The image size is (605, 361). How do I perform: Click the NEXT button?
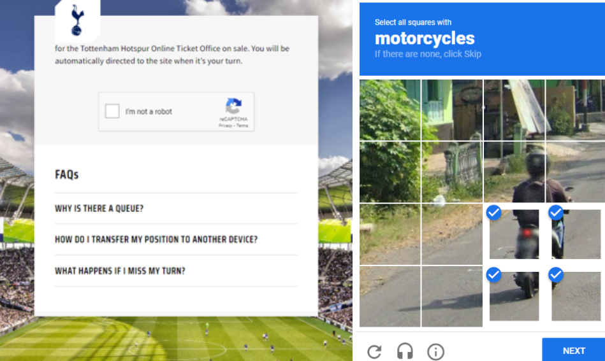click(x=573, y=350)
